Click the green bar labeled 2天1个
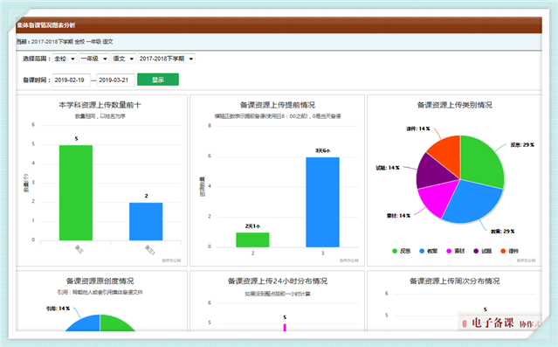 252,239
